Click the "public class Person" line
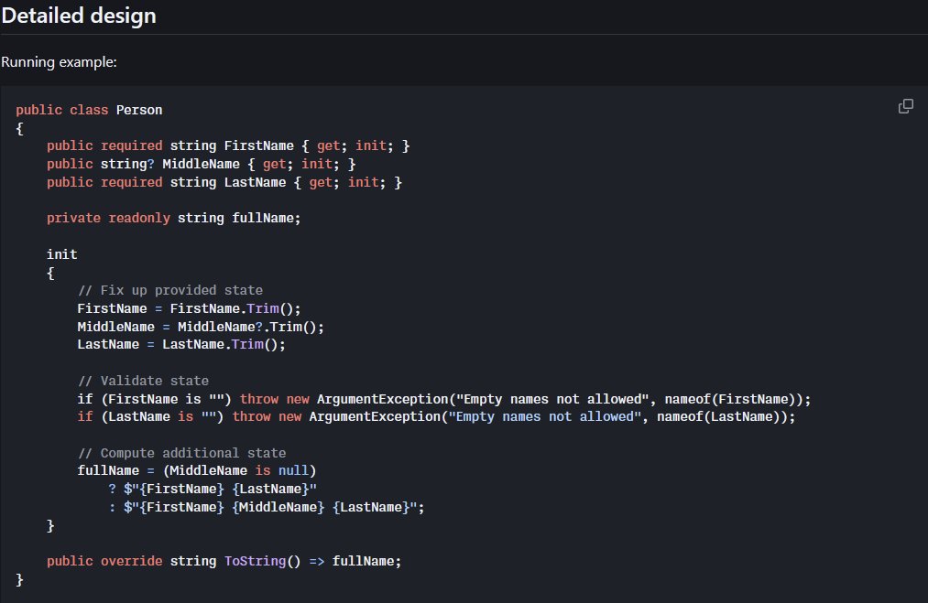Image resolution: width=928 pixels, height=603 pixels. click(89, 110)
